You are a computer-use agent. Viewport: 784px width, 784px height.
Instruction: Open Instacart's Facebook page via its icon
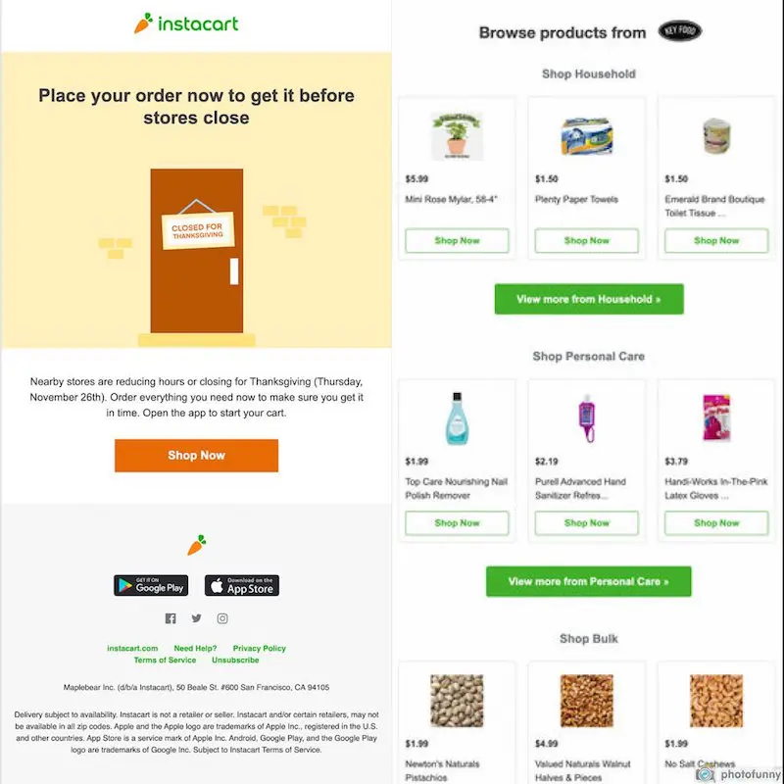pyautogui.click(x=170, y=618)
